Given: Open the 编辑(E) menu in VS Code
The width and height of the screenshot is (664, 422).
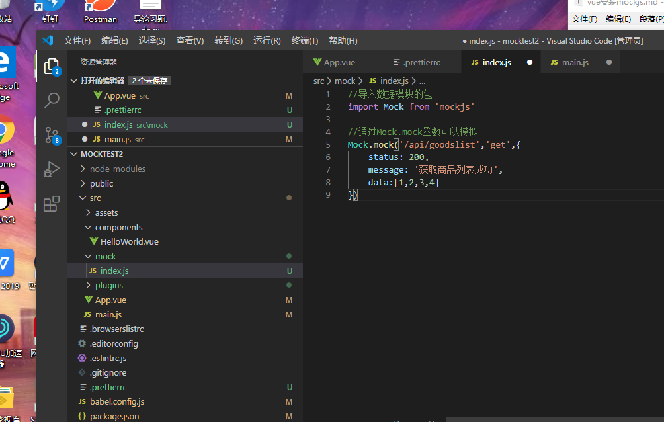Looking at the screenshot, I should tap(114, 40).
